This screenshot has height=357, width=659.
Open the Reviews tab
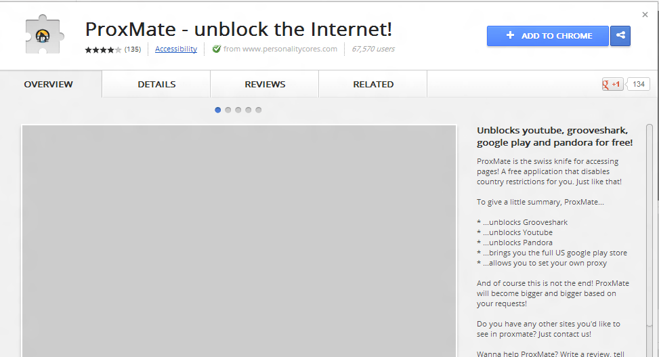[x=265, y=84]
